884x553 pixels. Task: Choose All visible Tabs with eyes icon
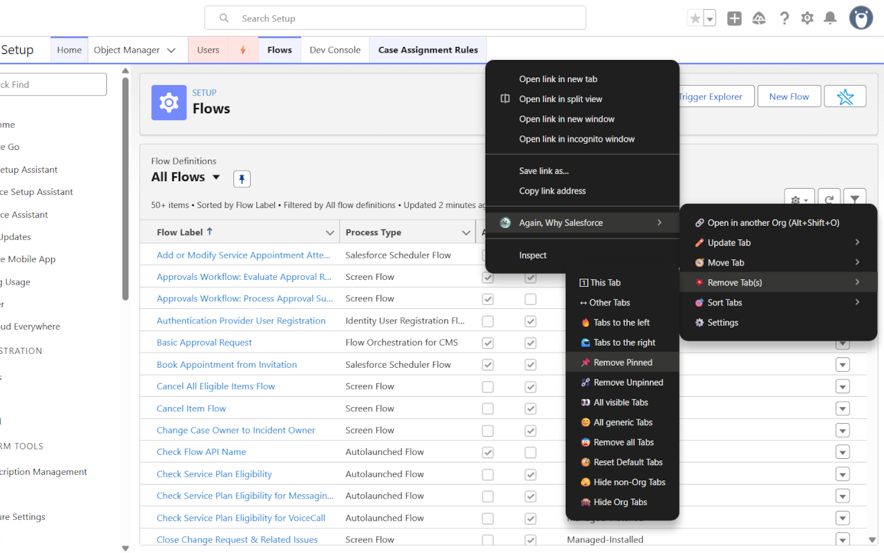622,402
